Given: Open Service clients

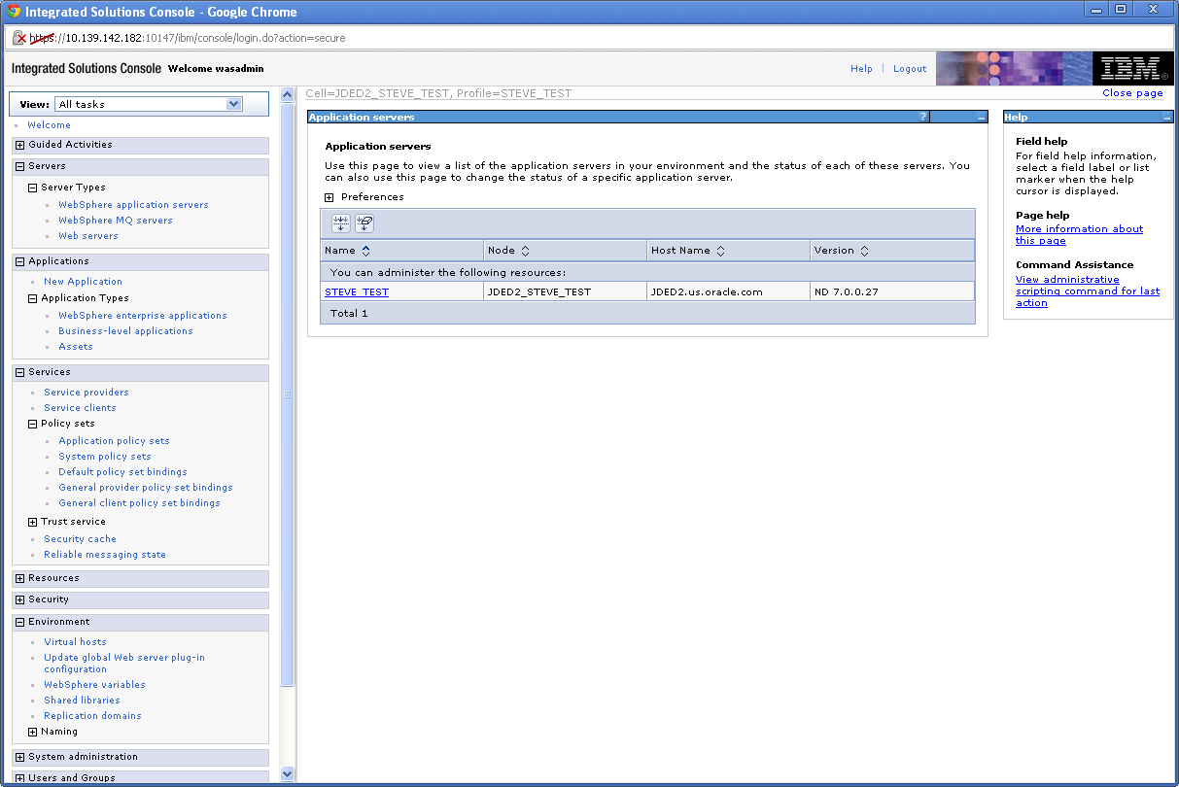Looking at the screenshot, I should (80, 408).
